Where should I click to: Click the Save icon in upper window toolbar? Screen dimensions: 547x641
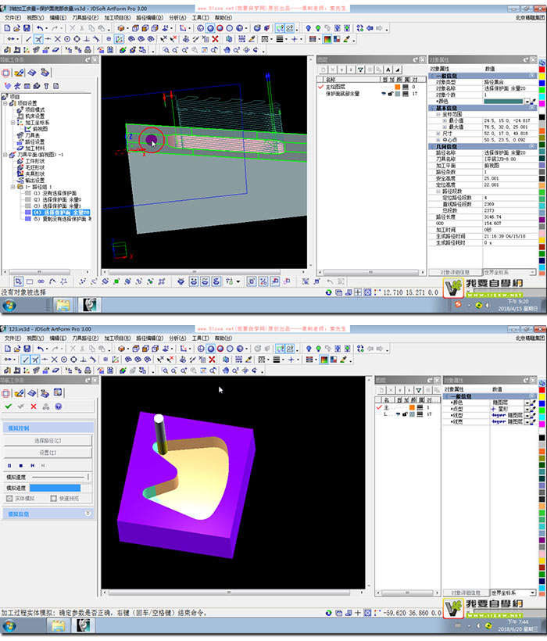(27, 28)
